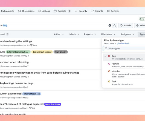Click the magnifier icon in Filter types
The width and height of the screenshot is (145, 121).
point(106,48)
